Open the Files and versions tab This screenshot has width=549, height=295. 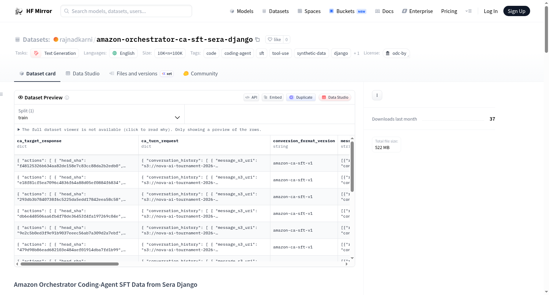(141, 74)
